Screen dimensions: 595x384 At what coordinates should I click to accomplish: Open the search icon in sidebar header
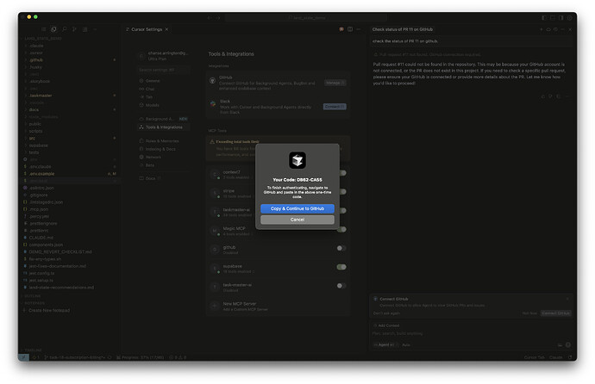(64, 29)
